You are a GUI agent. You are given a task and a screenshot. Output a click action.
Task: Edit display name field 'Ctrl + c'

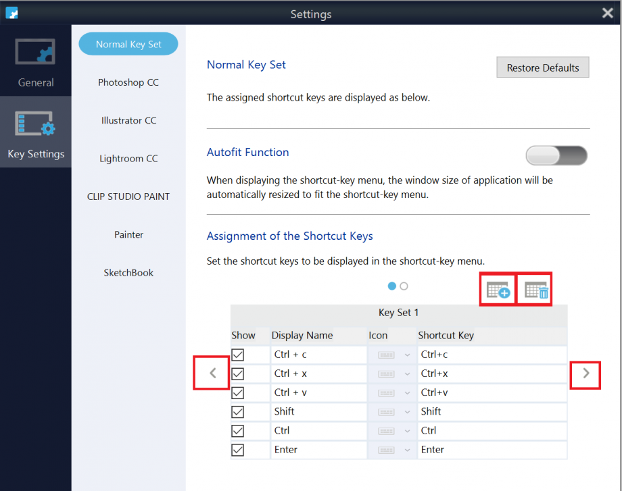[x=318, y=355]
